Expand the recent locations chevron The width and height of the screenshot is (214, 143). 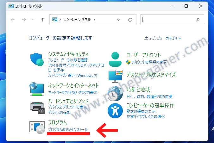click(x=33, y=20)
